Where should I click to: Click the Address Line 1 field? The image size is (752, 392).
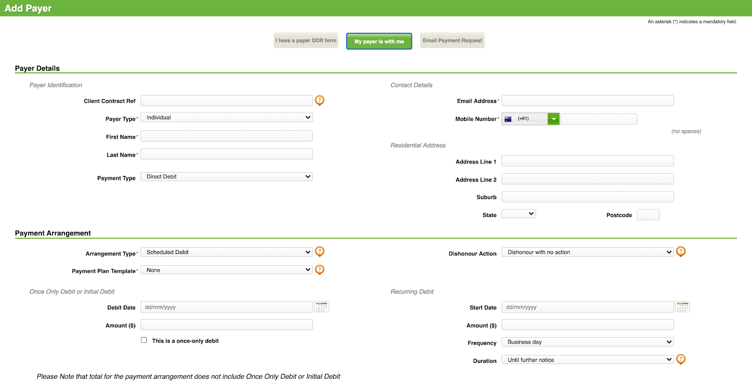coord(587,161)
